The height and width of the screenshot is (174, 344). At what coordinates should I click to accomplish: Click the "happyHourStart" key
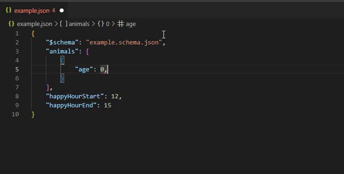click(x=75, y=96)
